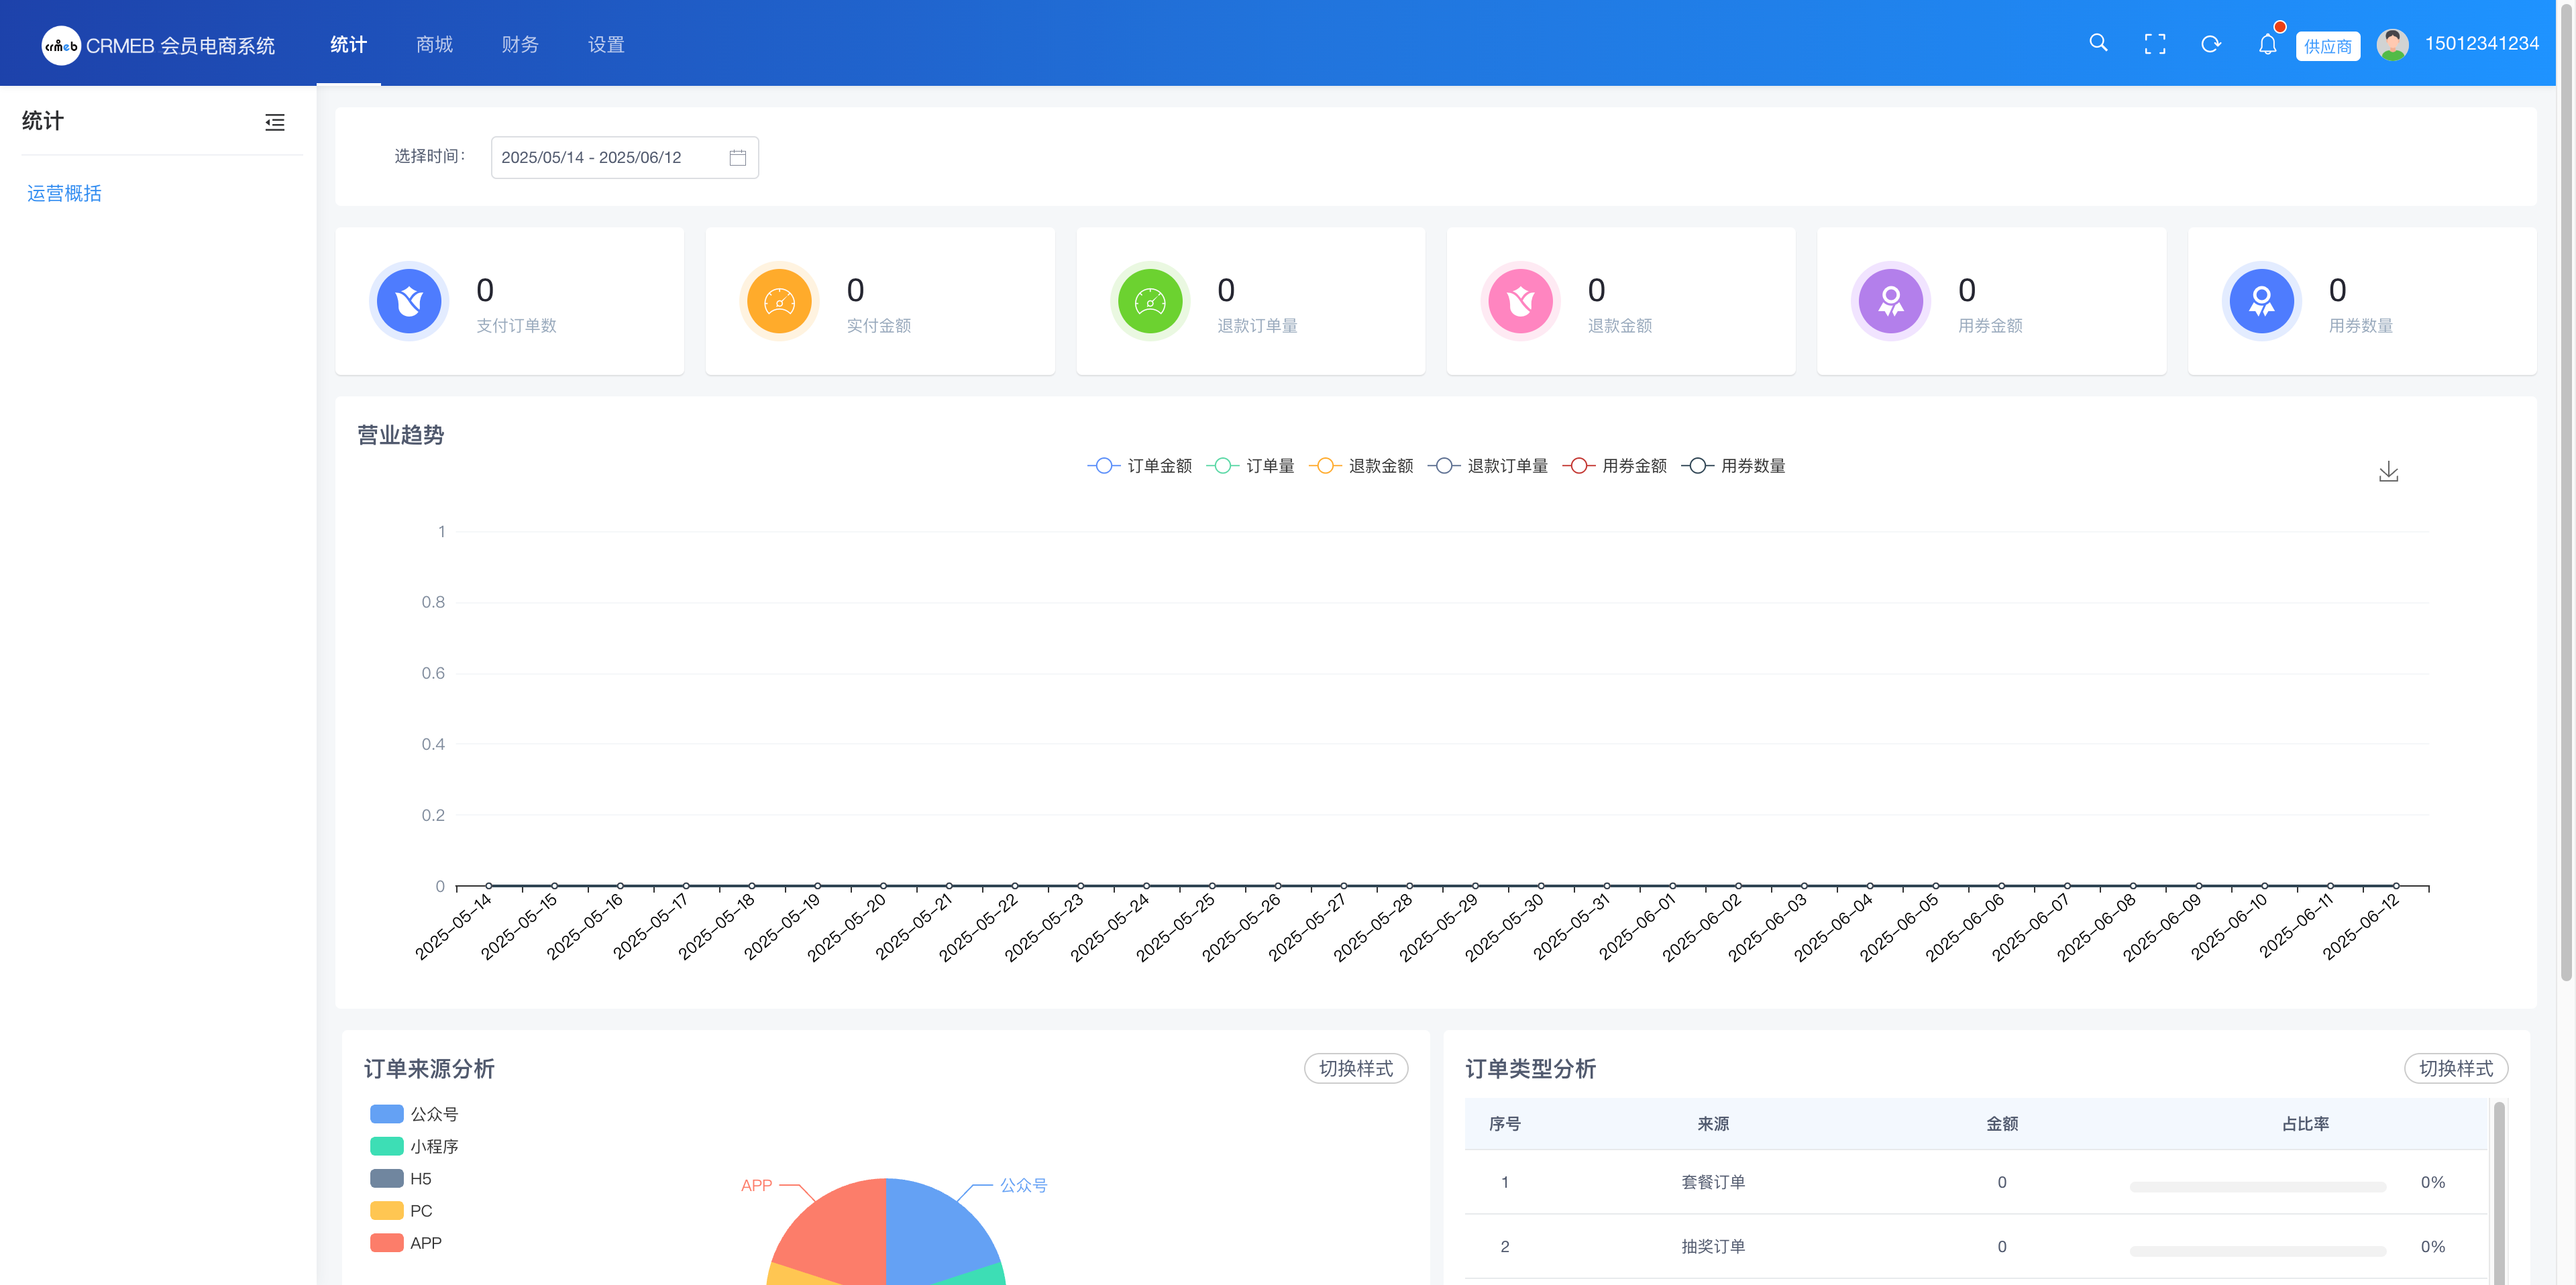2576x1285 pixels.
Task: Download the 营业趋势 chart image
Action: coord(2388,472)
